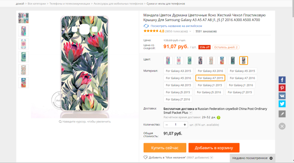Choose For Galaxy A5 2016 option

178,78
